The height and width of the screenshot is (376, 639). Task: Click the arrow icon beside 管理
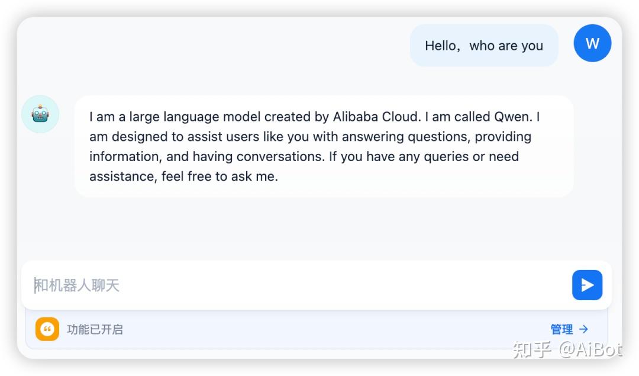click(584, 329)
